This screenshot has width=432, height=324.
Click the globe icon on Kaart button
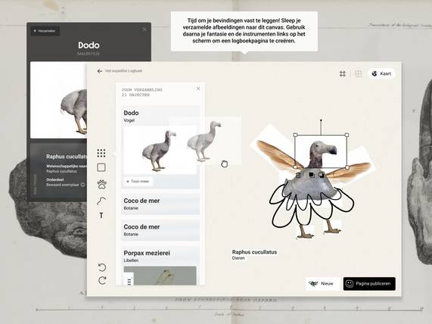pyautogui.click(x=375, y=73)
